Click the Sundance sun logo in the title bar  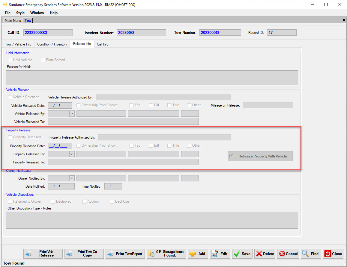pos(5,4)
